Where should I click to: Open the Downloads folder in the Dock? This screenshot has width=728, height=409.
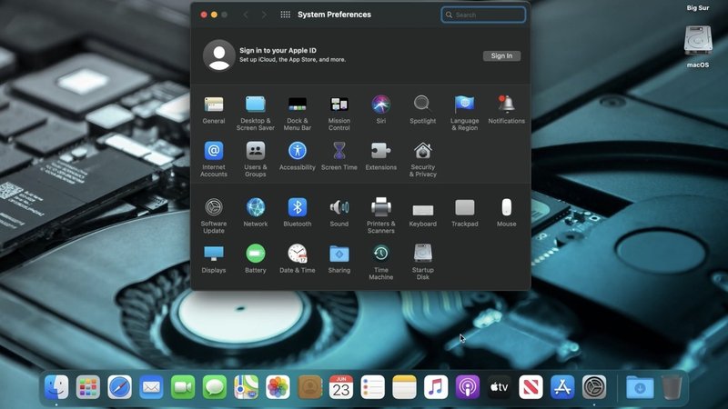click(640, 387)
